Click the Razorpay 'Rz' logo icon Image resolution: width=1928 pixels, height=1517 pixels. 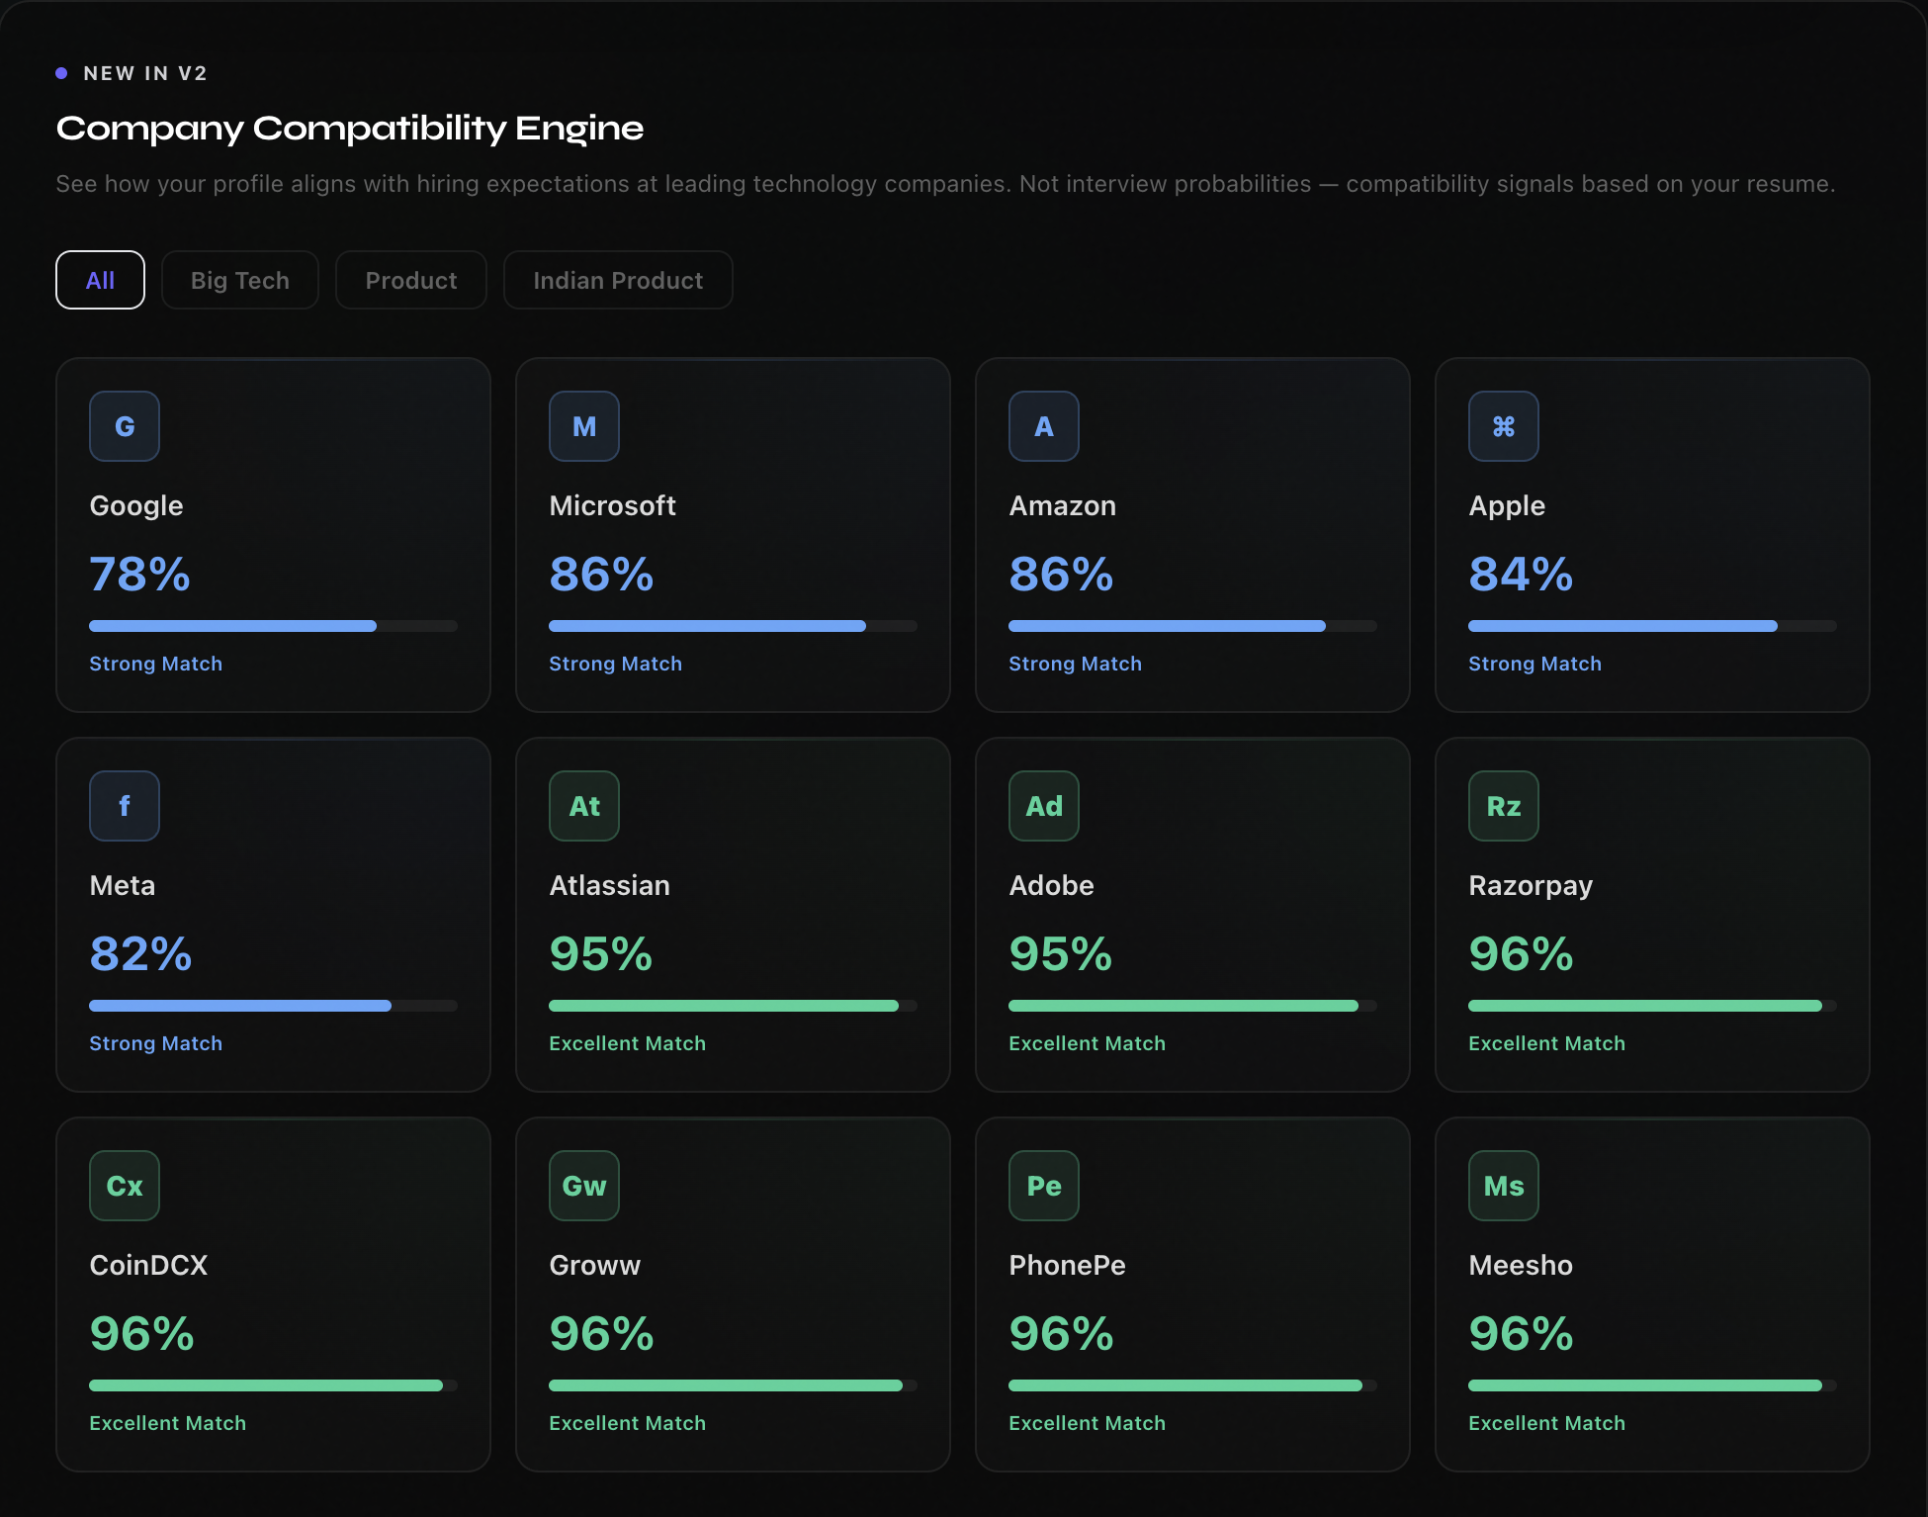point(1504,806)
